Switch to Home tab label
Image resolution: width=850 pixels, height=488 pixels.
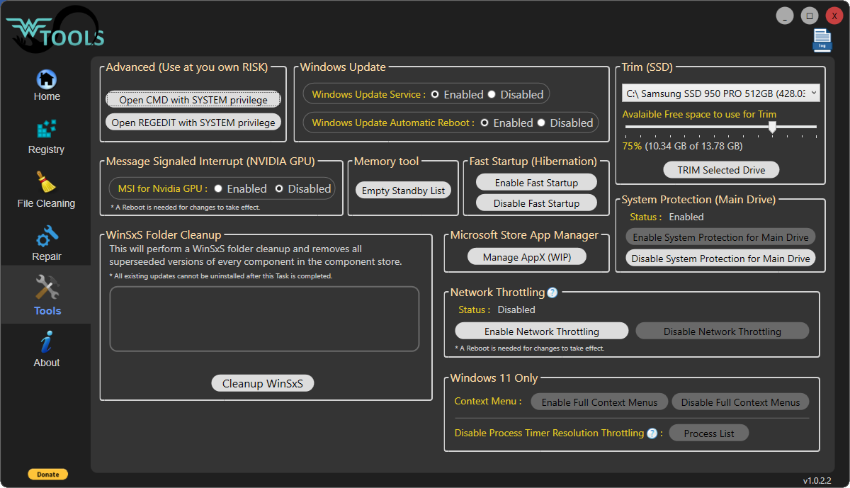[47, 96]
